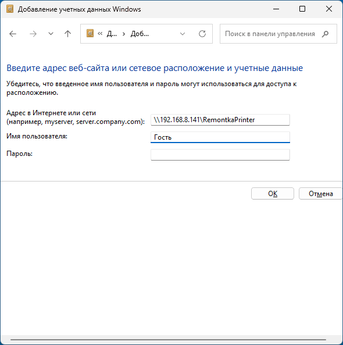This screenshot has width=343, height=345.
Task: Click the "Убедитесь, что введенное имя" description text
Action: pyautogui.click(x=152, y=88)
